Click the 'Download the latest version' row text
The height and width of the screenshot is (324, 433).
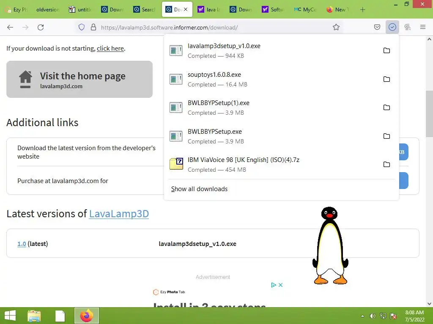(86, 152)
